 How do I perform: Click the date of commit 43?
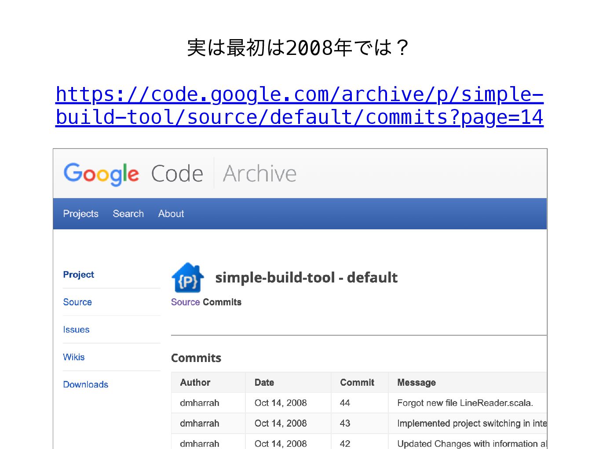point(281,424)
